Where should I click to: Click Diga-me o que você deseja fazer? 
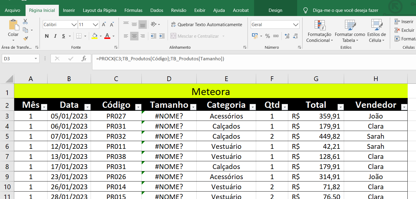tap(346, 10)
